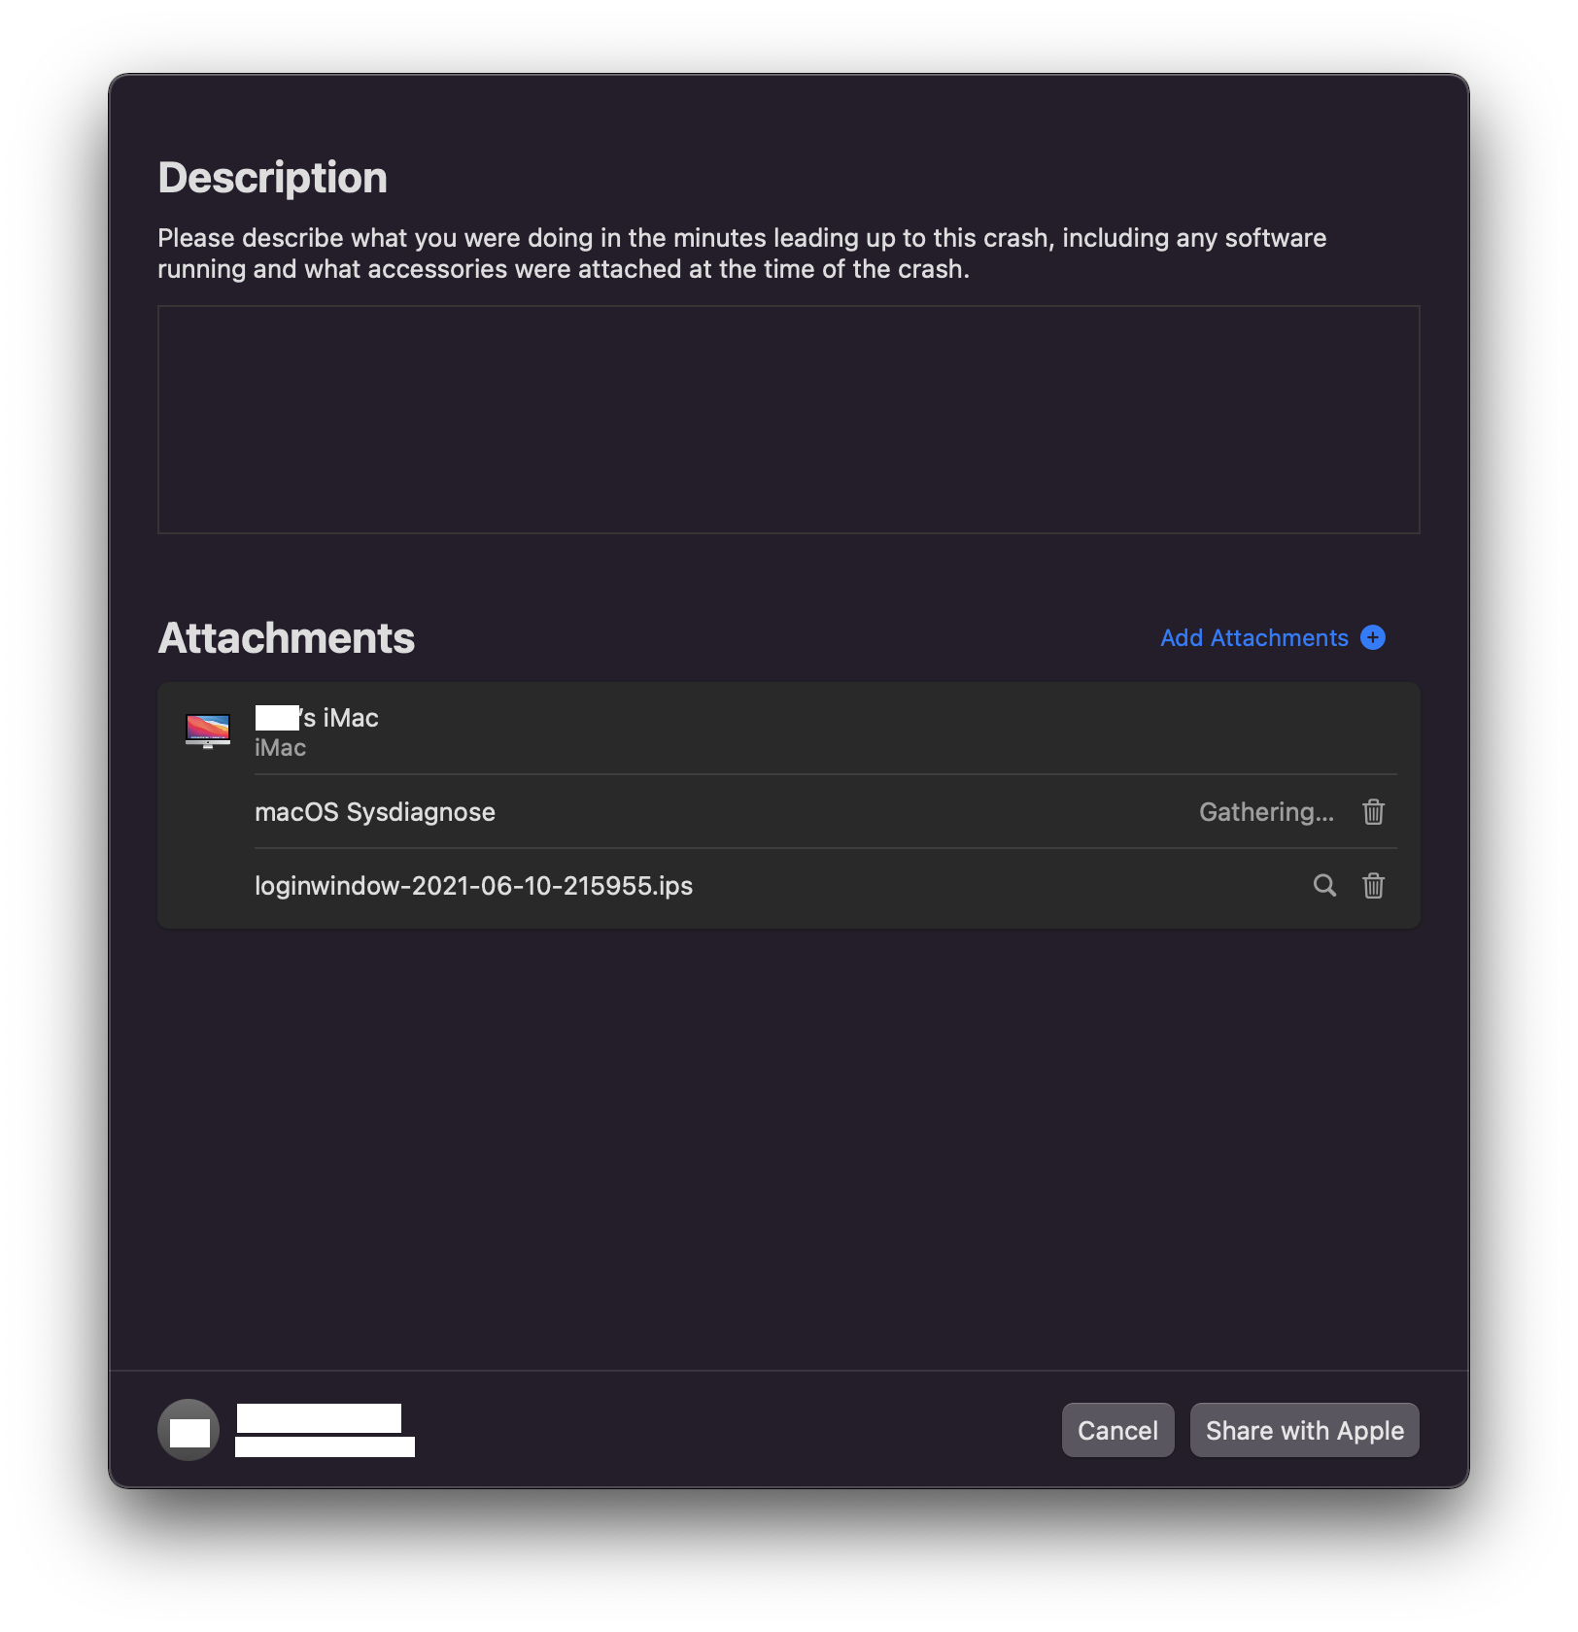This screenshot has width=1578, height=1632.
Task: Select the loginwindow-2021-06-10-215955.ips file name
Action: coord(473,886)
